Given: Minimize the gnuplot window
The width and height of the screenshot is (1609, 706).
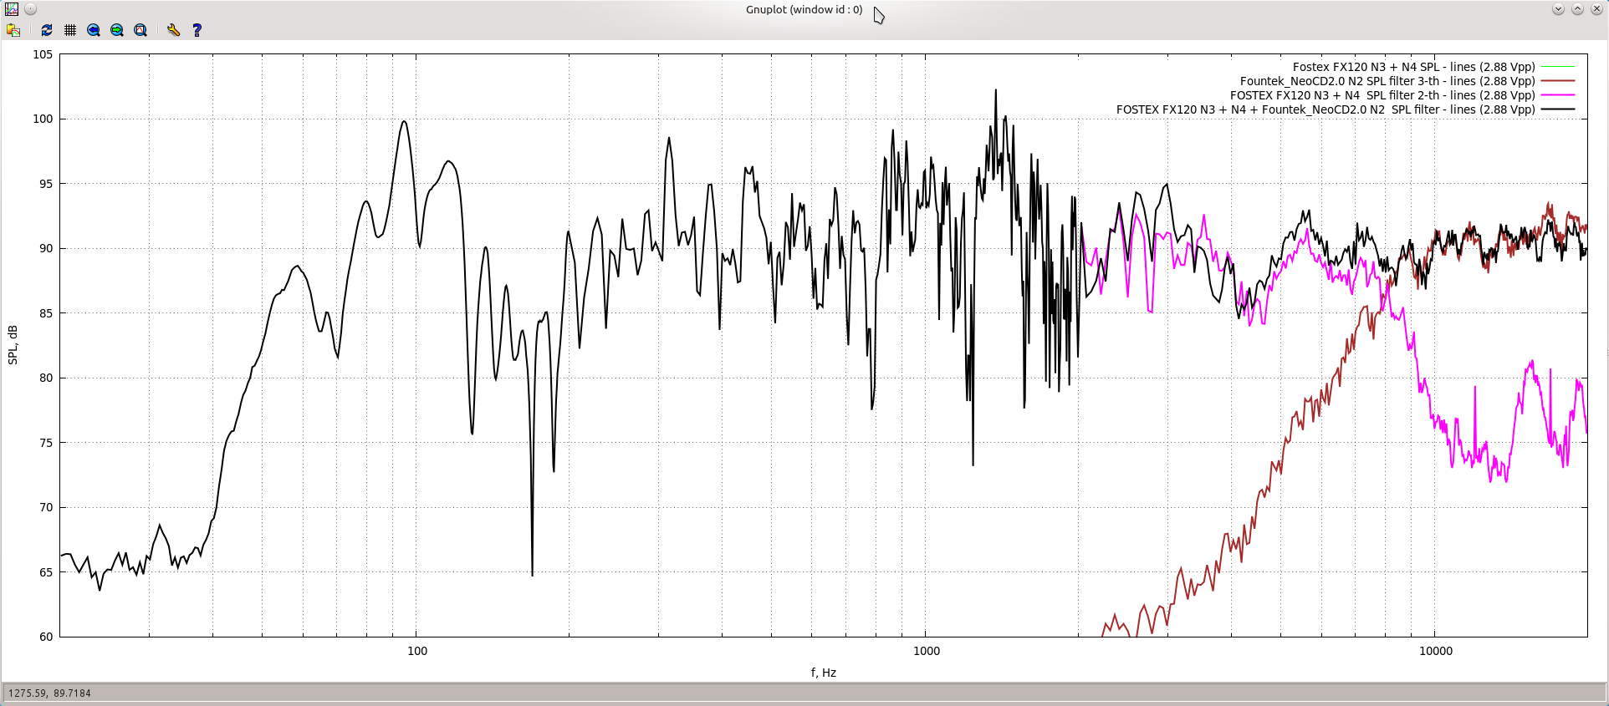Looking at the screenshot, I should 1558,9.
